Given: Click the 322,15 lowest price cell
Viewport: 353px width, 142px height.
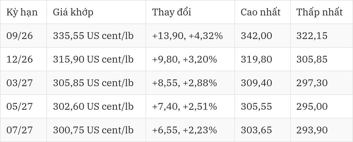Looking at the screenshot, I should pyautogui.click(x=322, y=35).
